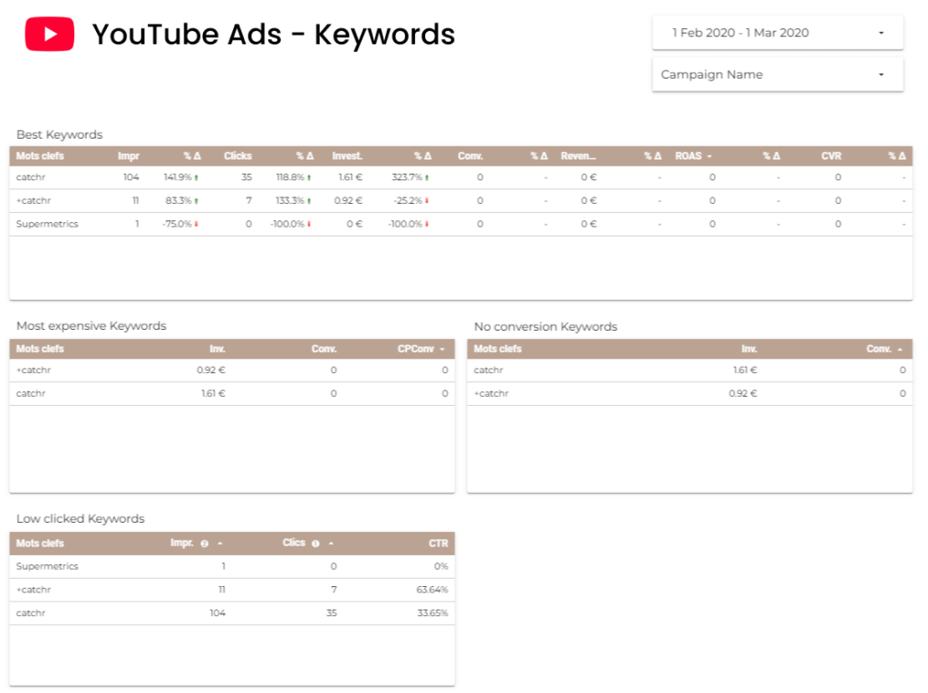Click the Conv. sort arrow in No conversion Keywords
This screenshot has height=693, width=928.
[x=899, y=349]
